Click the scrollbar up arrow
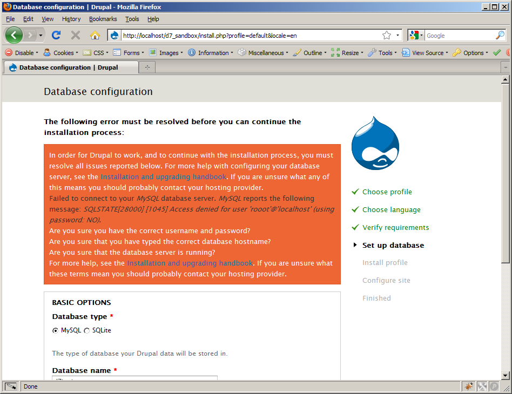Screen dimensions: 512x394 click(x=506, y=79)
